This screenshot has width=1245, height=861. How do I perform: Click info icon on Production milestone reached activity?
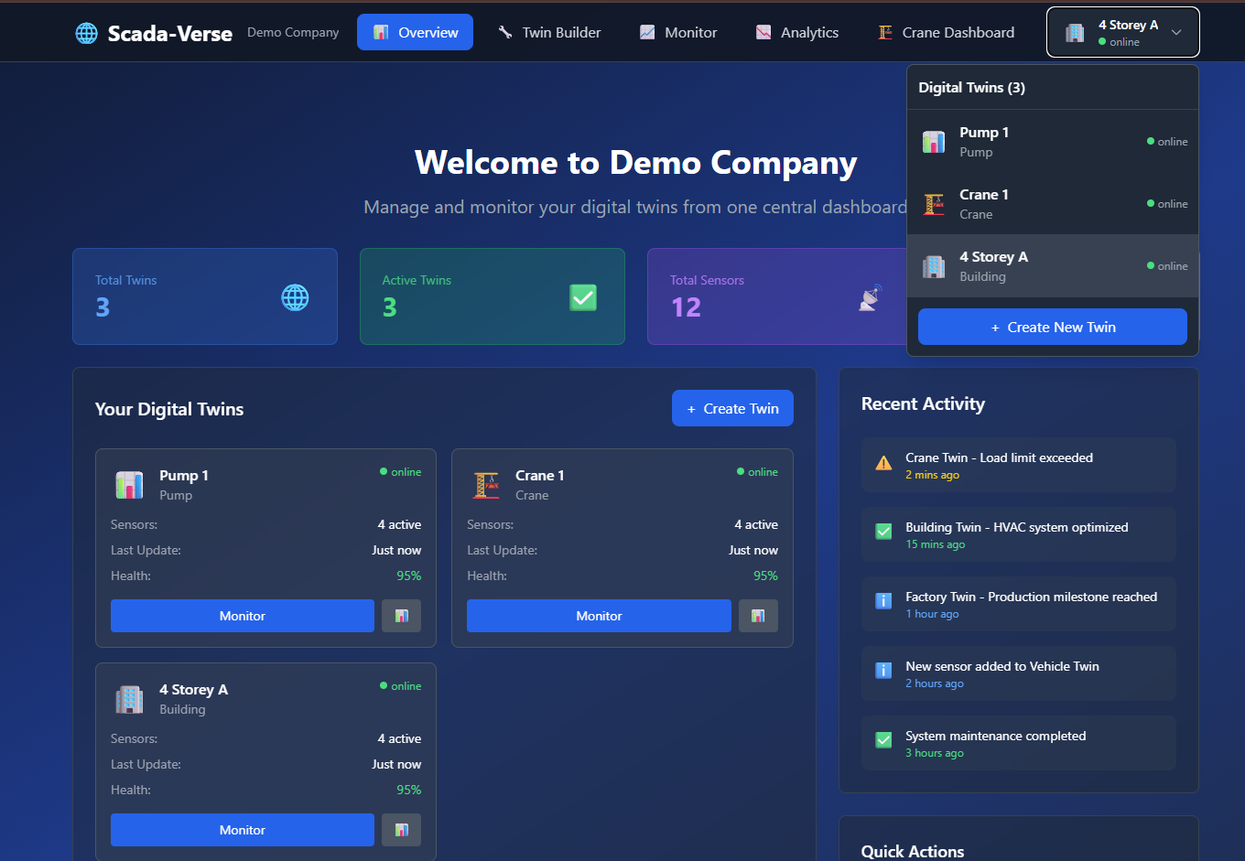point(883,601)
